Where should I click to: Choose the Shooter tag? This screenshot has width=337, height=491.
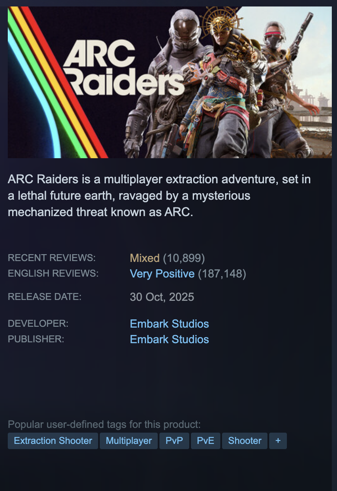pos(245,440)
